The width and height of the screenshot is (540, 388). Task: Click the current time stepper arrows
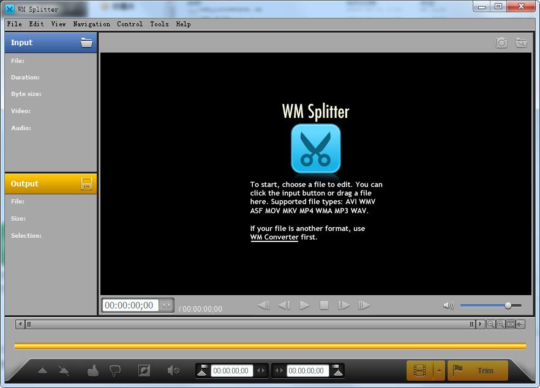[167, 306]
